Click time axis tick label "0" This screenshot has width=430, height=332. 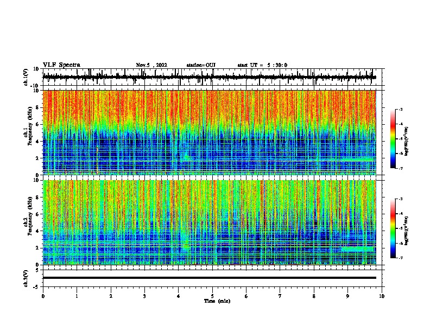43,296
